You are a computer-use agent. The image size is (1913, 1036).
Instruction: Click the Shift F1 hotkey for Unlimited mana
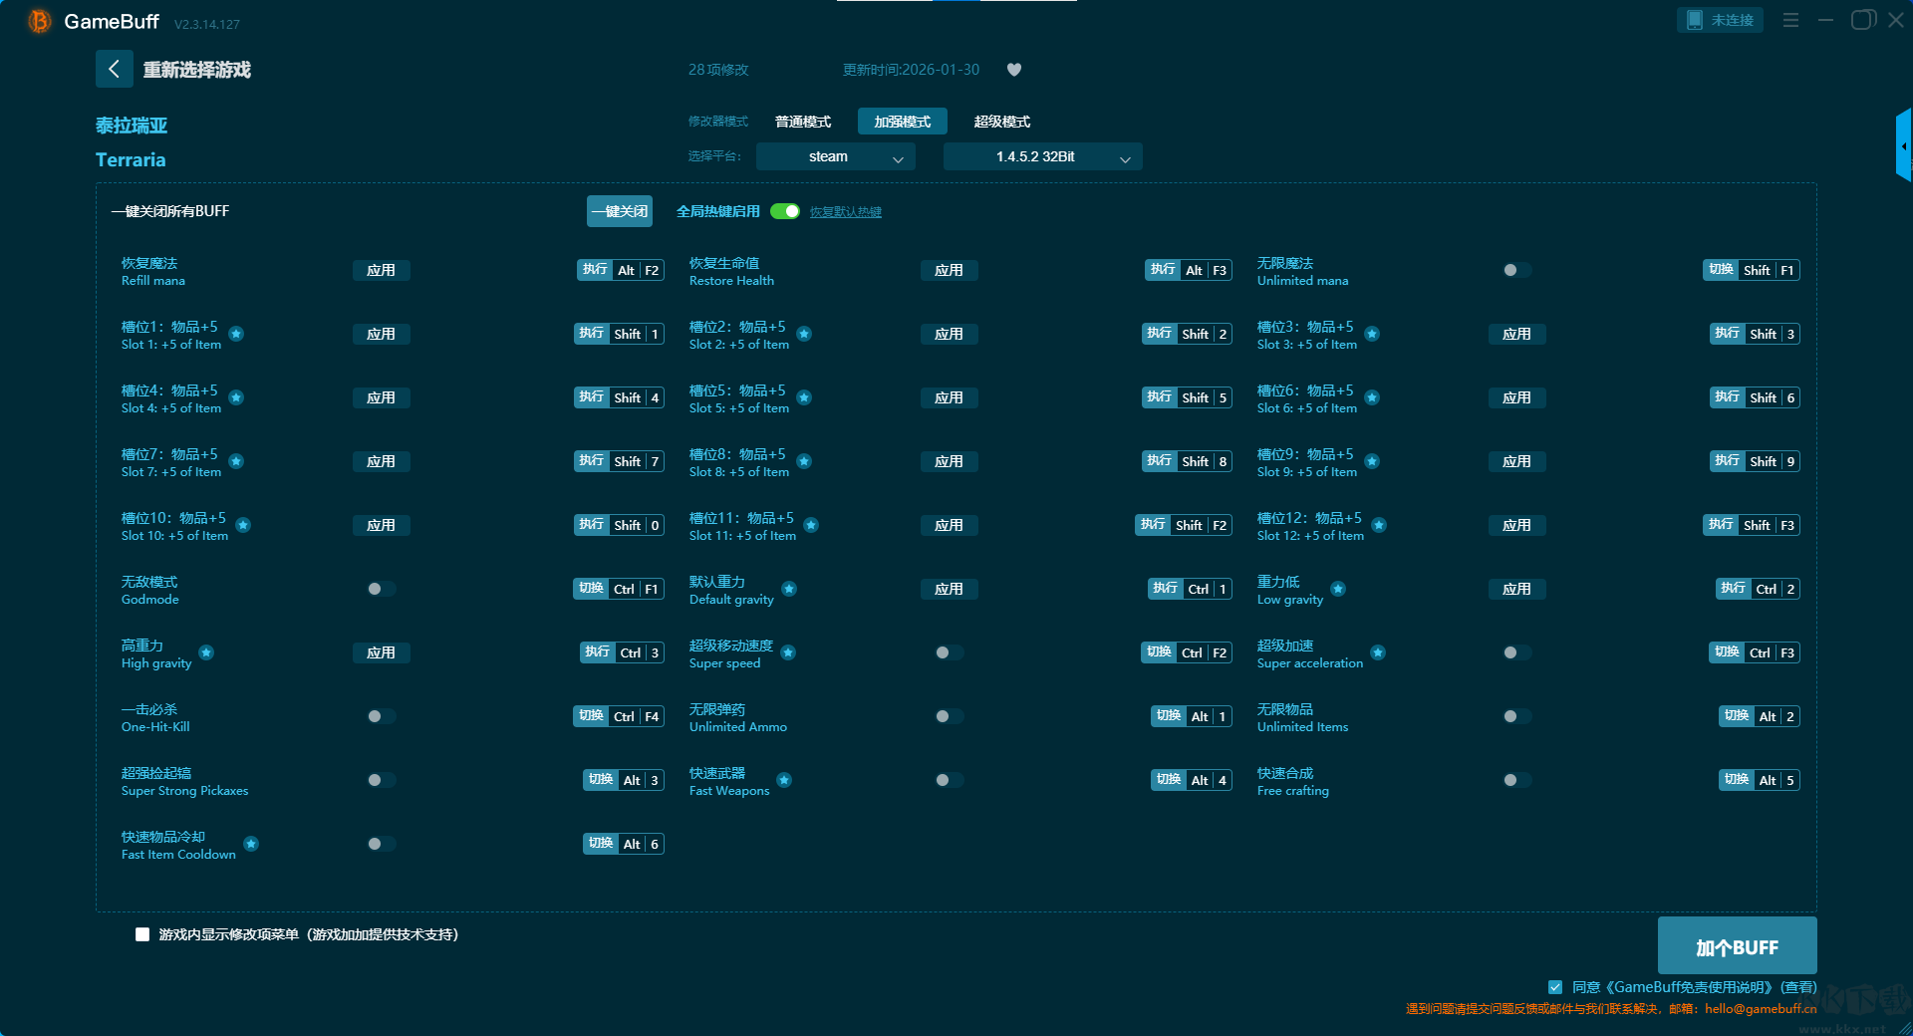1752,270
